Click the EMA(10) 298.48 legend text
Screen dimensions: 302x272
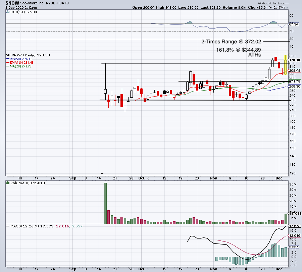click(x=21, y=63)
